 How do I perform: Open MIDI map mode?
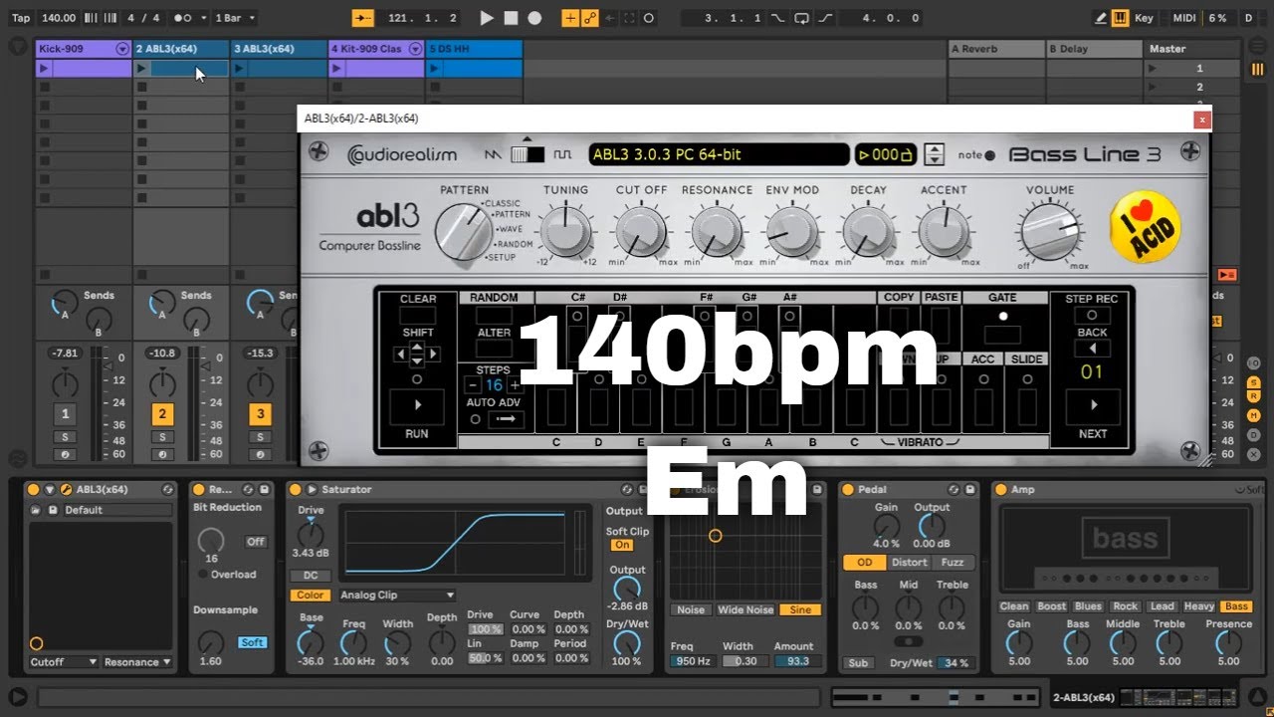[1184, 18]
